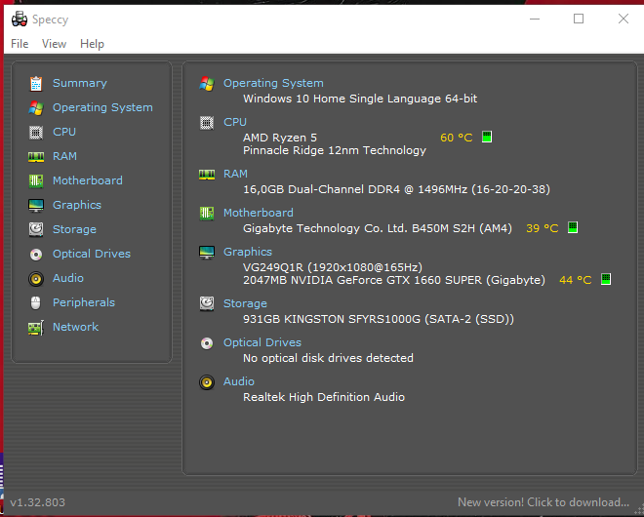Click 'No optical disk drives detected' text

328,358
